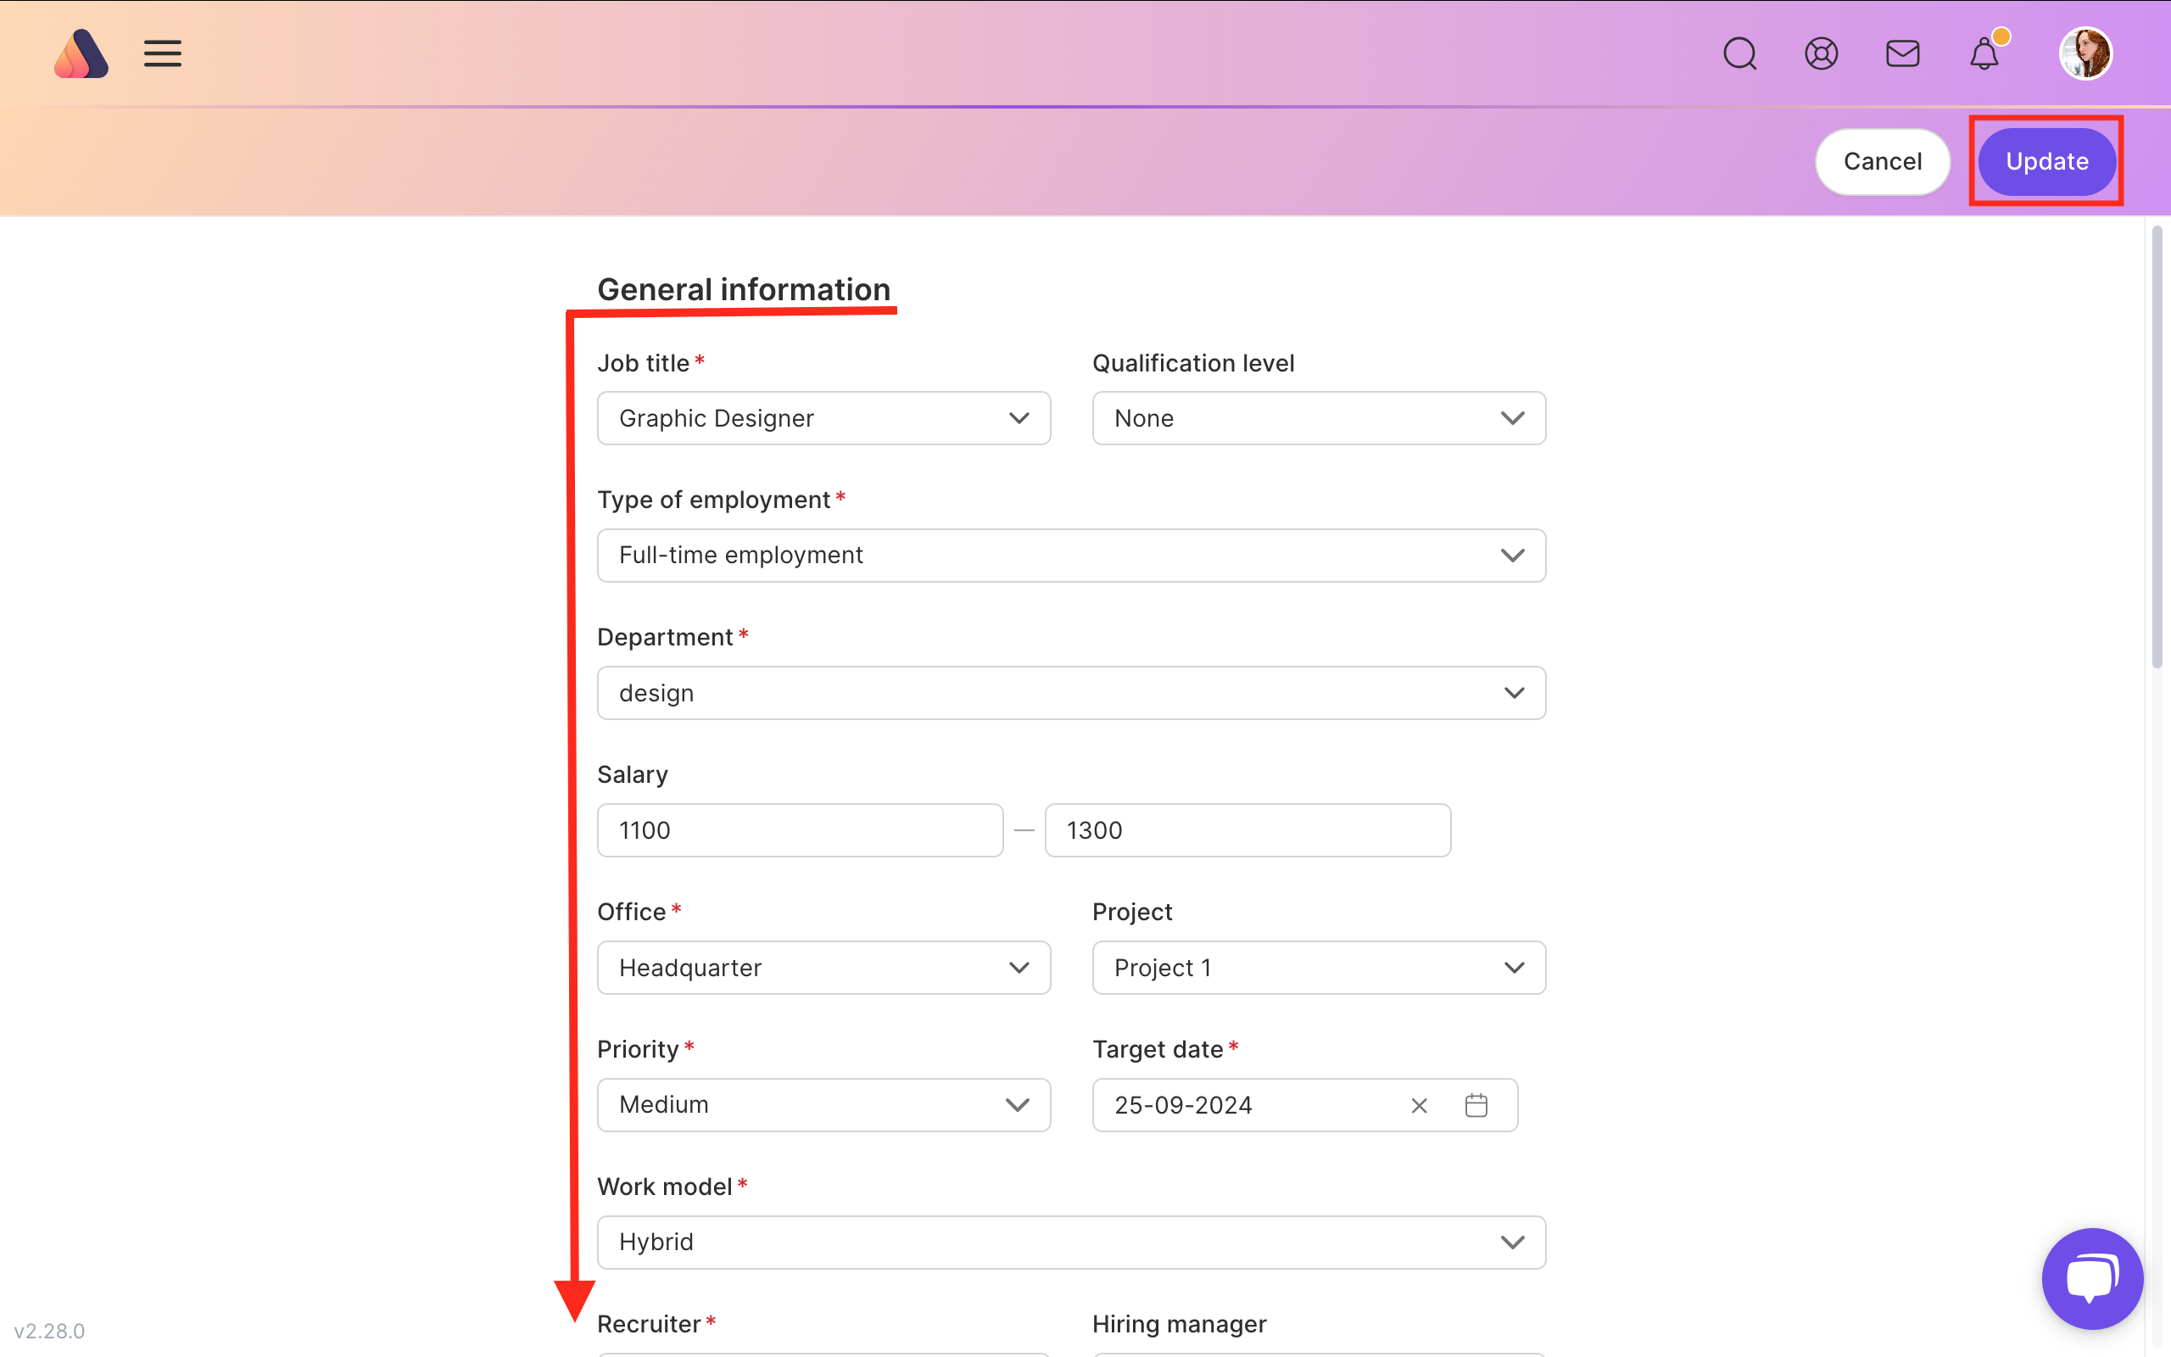
Task: Open the hamburger navigation menu
Action: point(162,53)
